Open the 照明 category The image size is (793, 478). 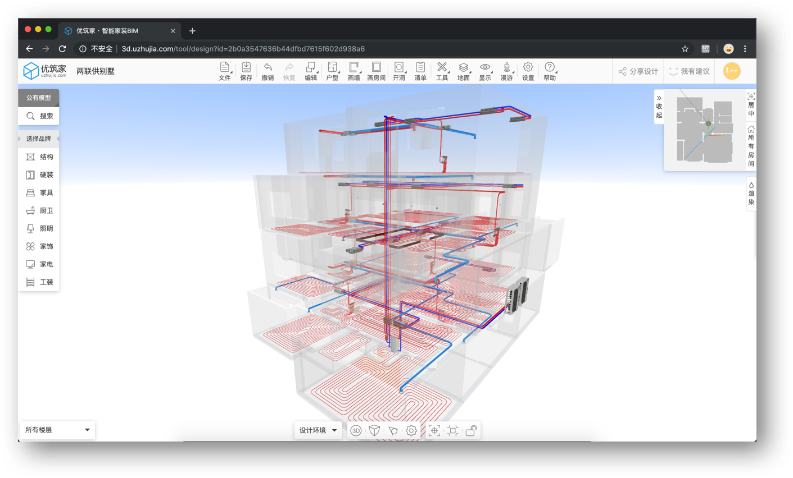[39, 229]
